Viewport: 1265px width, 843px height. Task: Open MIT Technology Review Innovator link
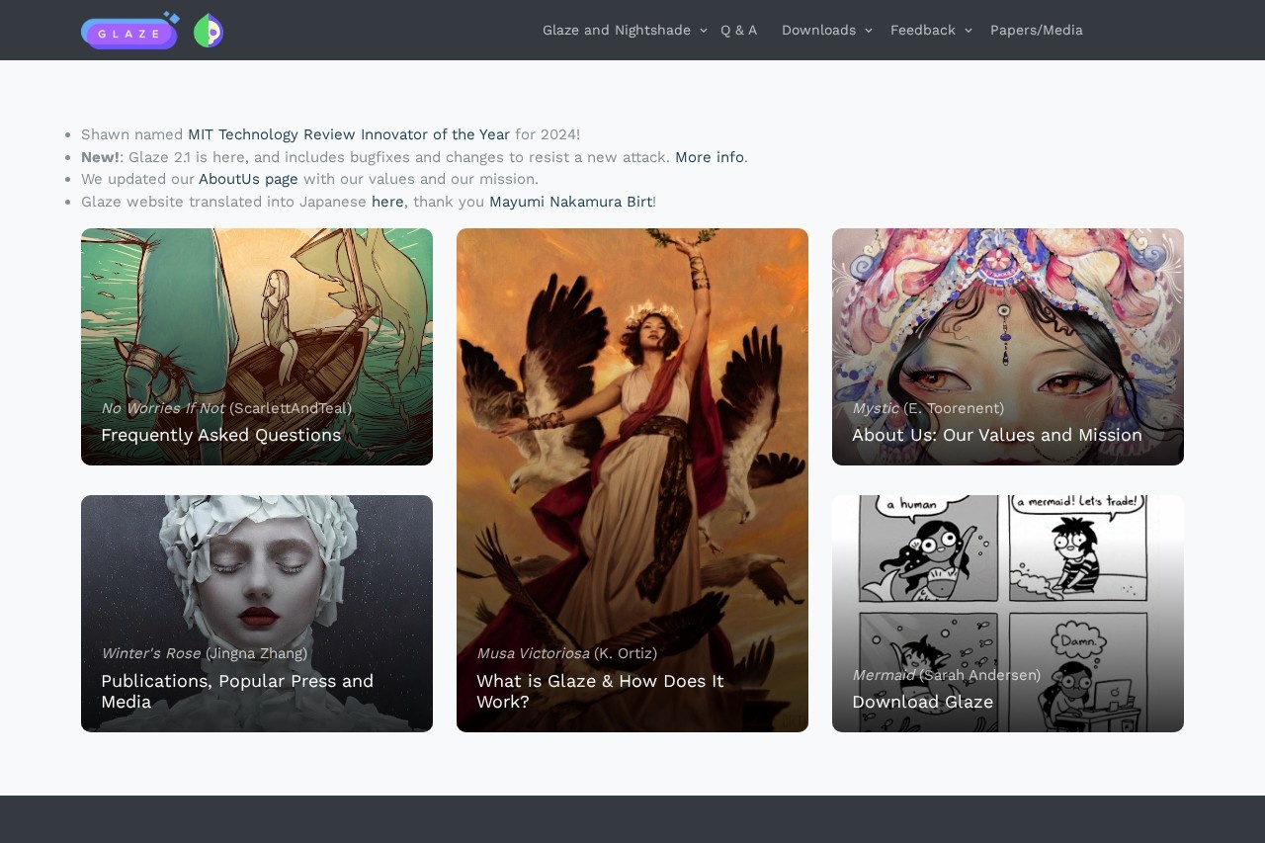click(x=349, y=134)
